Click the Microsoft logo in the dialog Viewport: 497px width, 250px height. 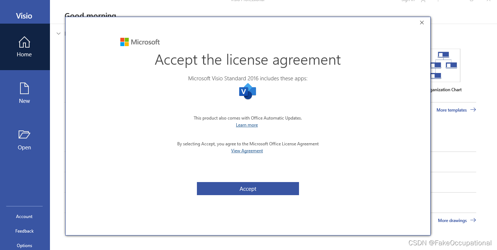140,42
